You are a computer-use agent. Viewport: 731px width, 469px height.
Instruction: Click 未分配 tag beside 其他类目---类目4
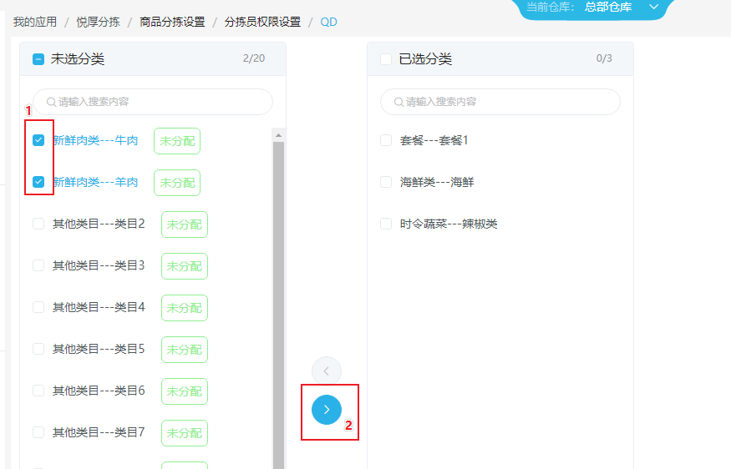pos(185,308)
